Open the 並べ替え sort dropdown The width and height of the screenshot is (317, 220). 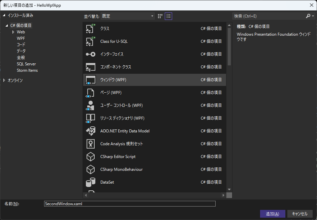point(128,16)
